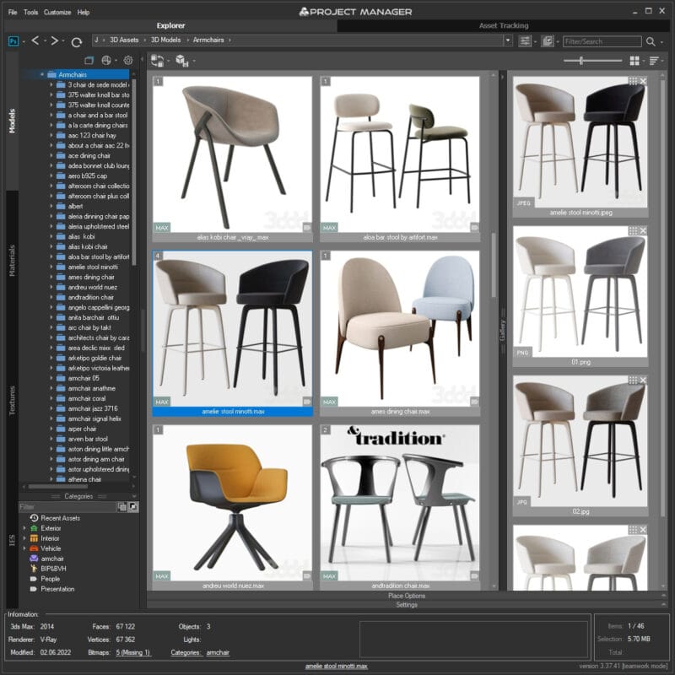Screen dimensions: 675x675
Task: Go back with the left arrow
Action: [x=35, y=40]
